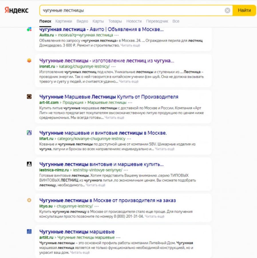Clear the search field with the X icon

(228, 10)
